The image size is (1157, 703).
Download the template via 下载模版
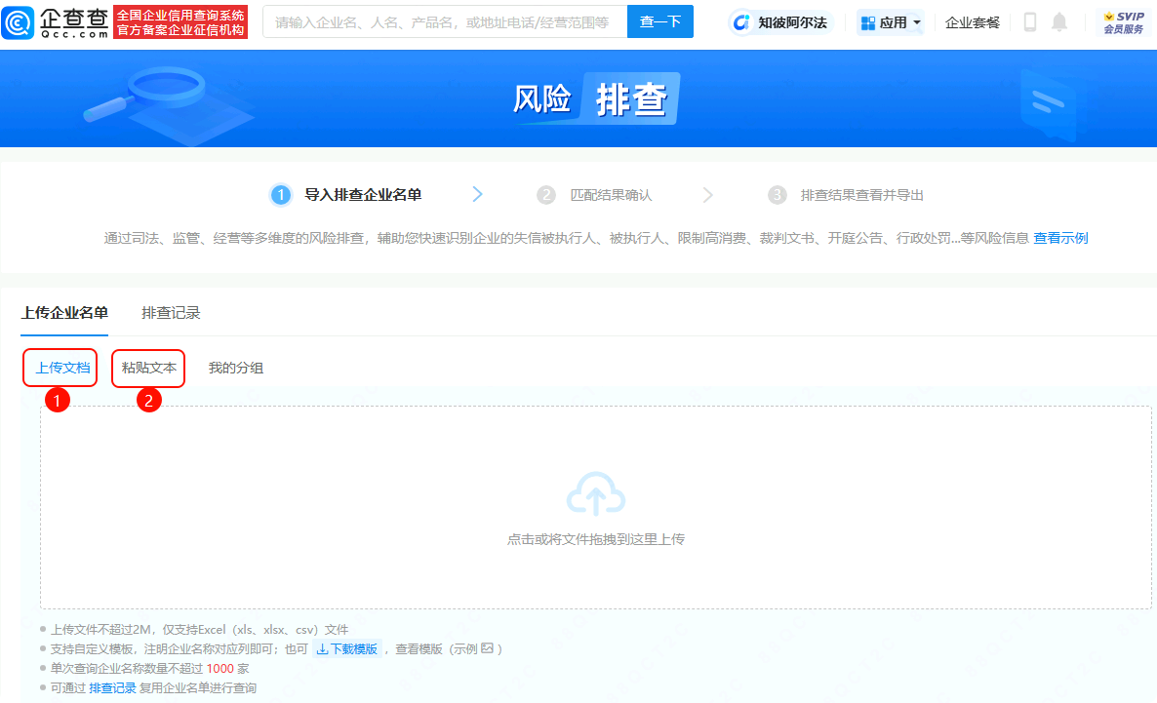tap(347, 648)
